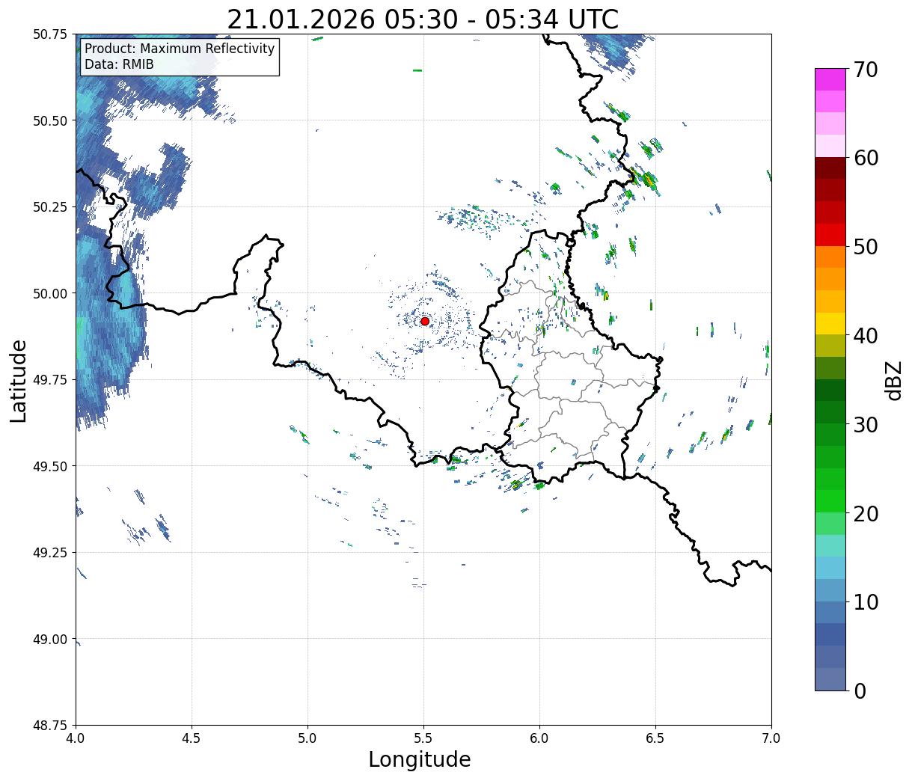912x778 pixels.
Task: Click the 7.0 longitude tick label
Action: click(x=771, y=738)
